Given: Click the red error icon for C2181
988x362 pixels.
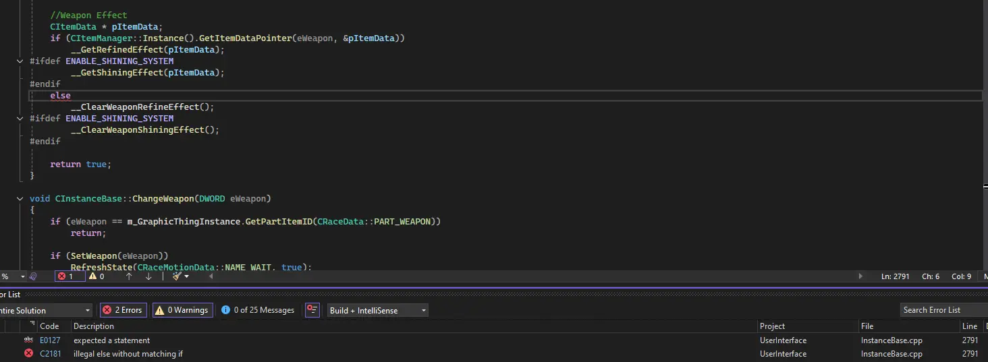Looking at the screenshot, I should pos(28,353).
